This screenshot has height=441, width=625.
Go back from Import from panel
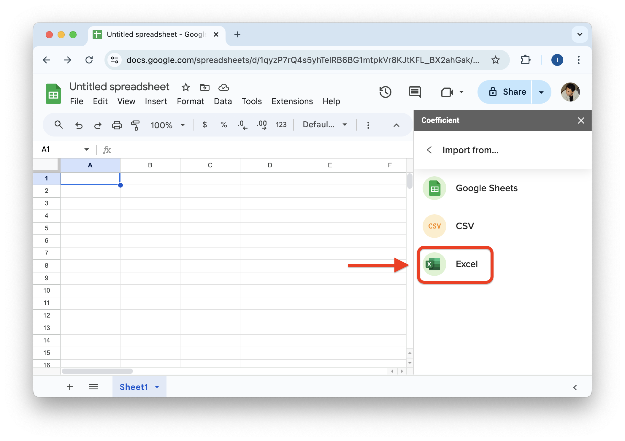(429, 150)
